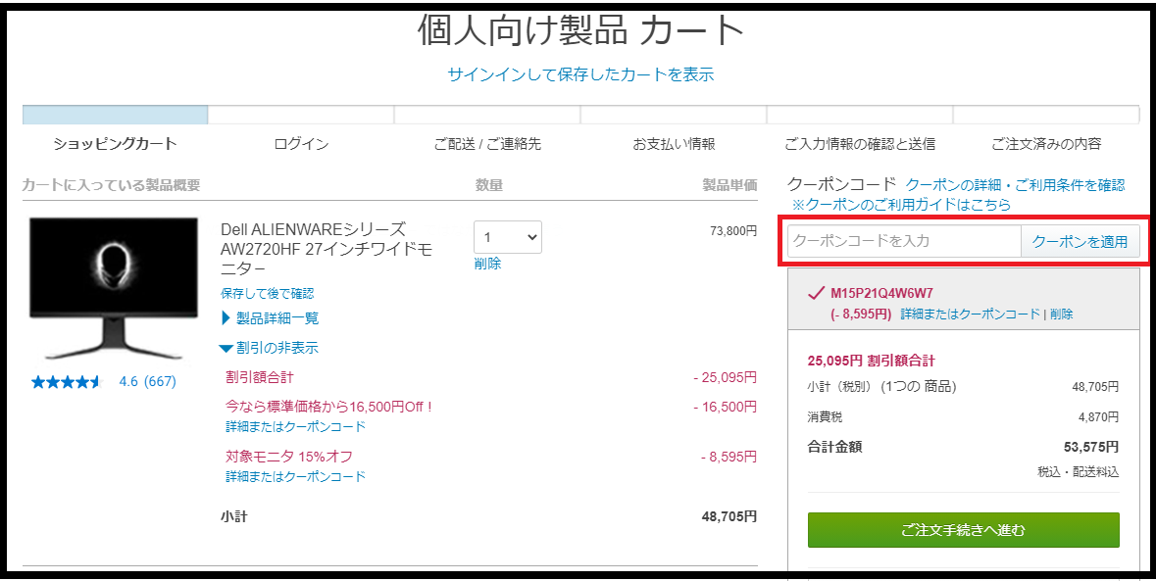This screenshot has width=1156, height=581.
Task: Click the 個人向け製品 カート heading
Action: pyautogui.click(x=581, y=31)
